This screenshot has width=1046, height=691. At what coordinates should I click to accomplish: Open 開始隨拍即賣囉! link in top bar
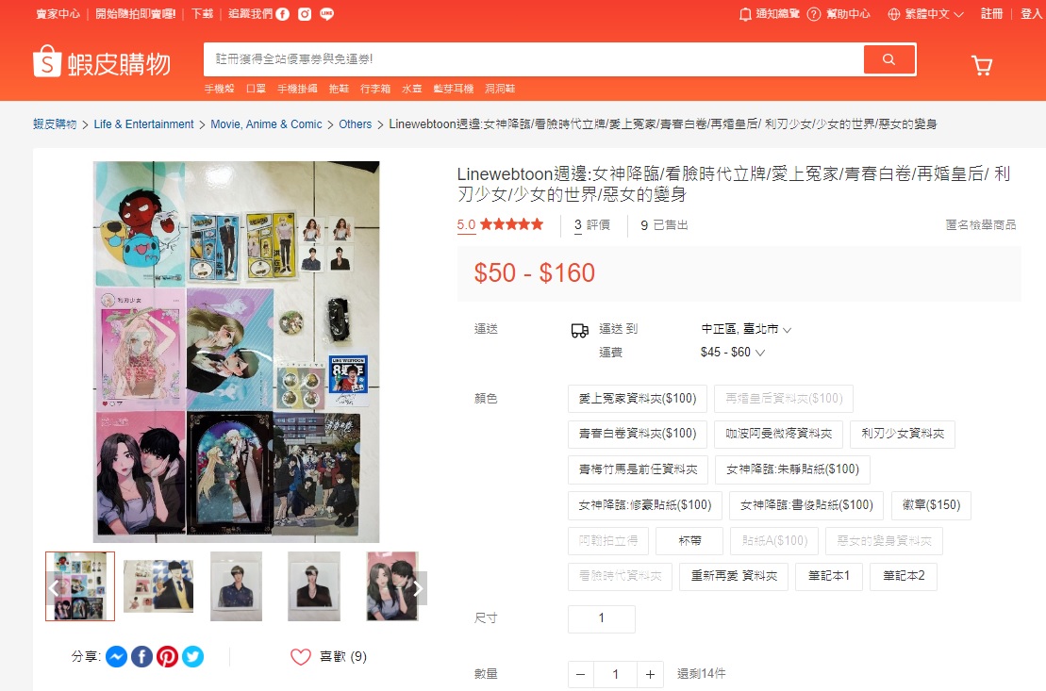pos(136,14)
